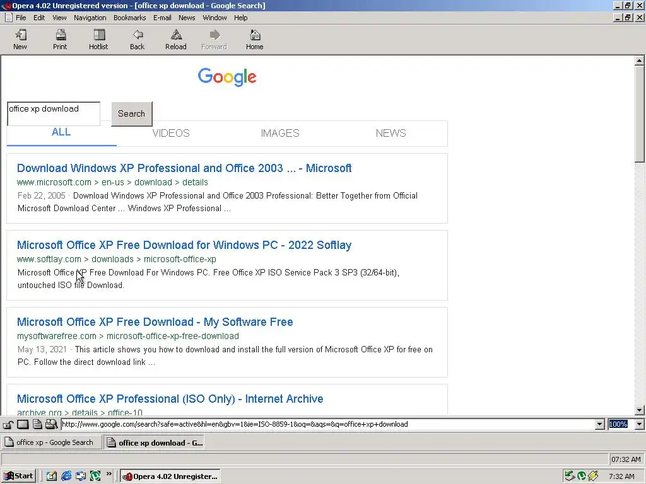Image resolution: width=646 pixels, height=484 pixels.
Task: Open 'Microsoft Office XP Free Download for Windows PC' Softlay link
Action: tap(184, 245)
